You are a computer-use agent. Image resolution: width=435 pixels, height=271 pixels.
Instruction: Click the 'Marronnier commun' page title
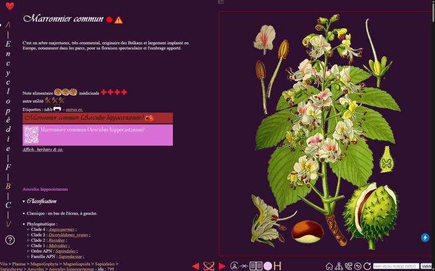point(64,19)
